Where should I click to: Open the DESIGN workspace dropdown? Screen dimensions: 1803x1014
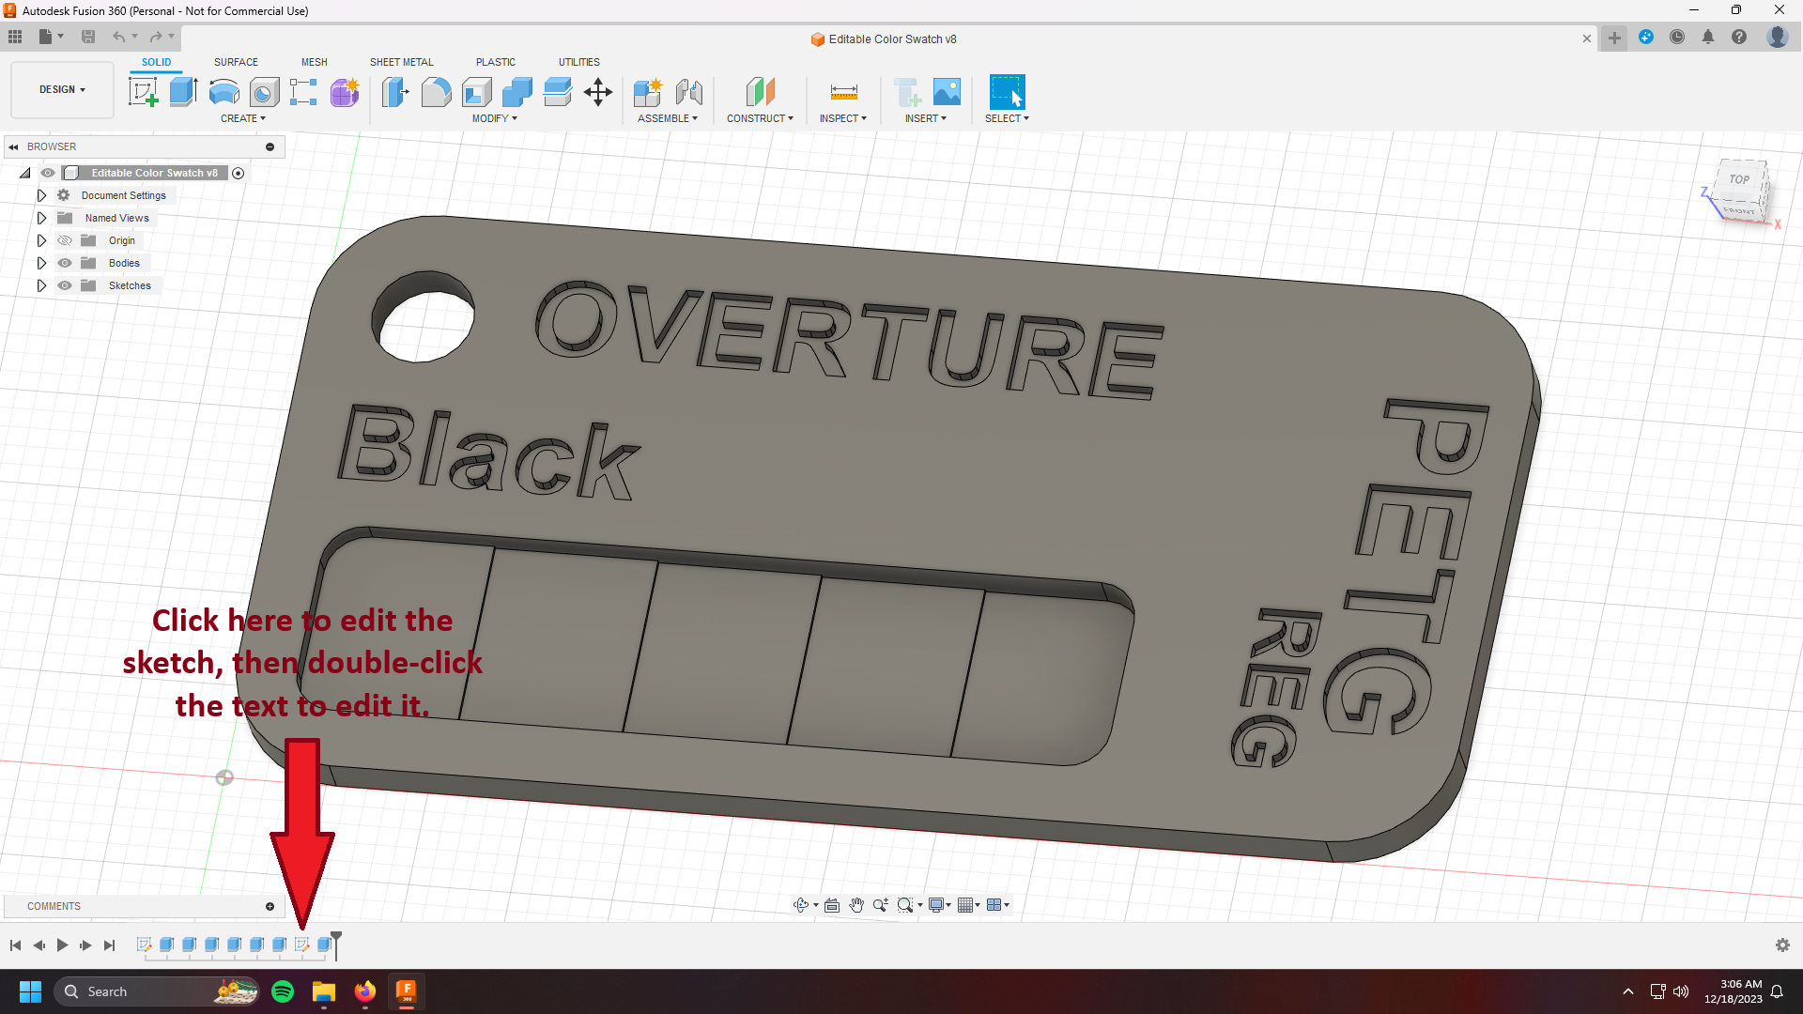click(62, 89)
